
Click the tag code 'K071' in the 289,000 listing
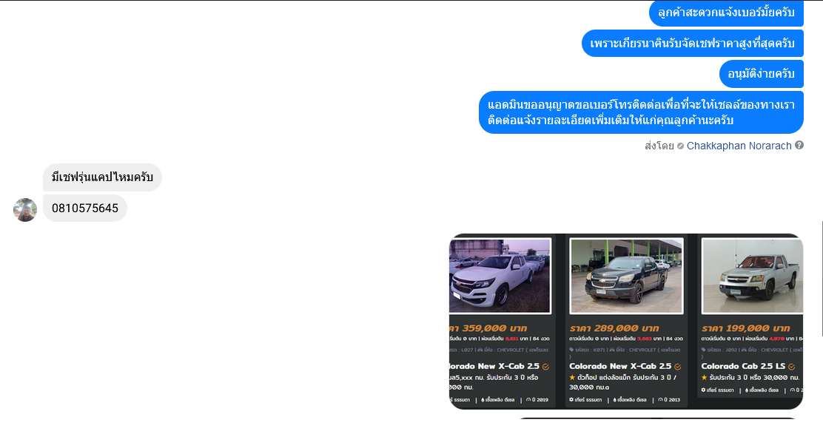(599, 350)
